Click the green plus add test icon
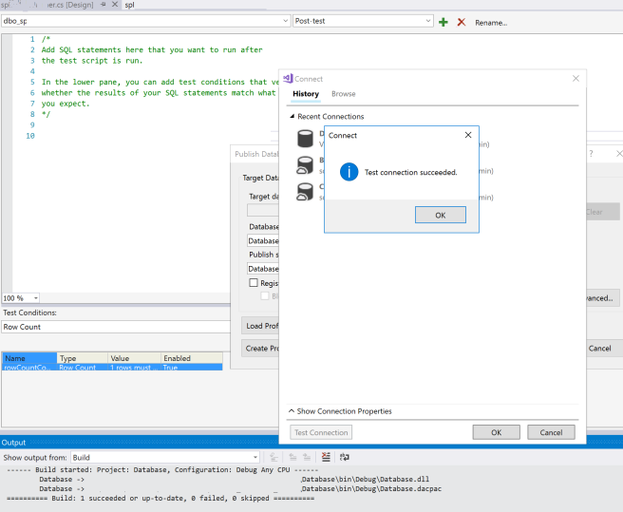Screen dimensions: 623x512 pos(444,21)
